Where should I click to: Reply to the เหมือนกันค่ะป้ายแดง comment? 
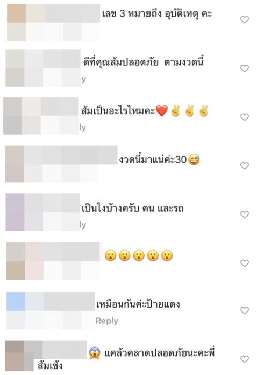click(106, 321)
